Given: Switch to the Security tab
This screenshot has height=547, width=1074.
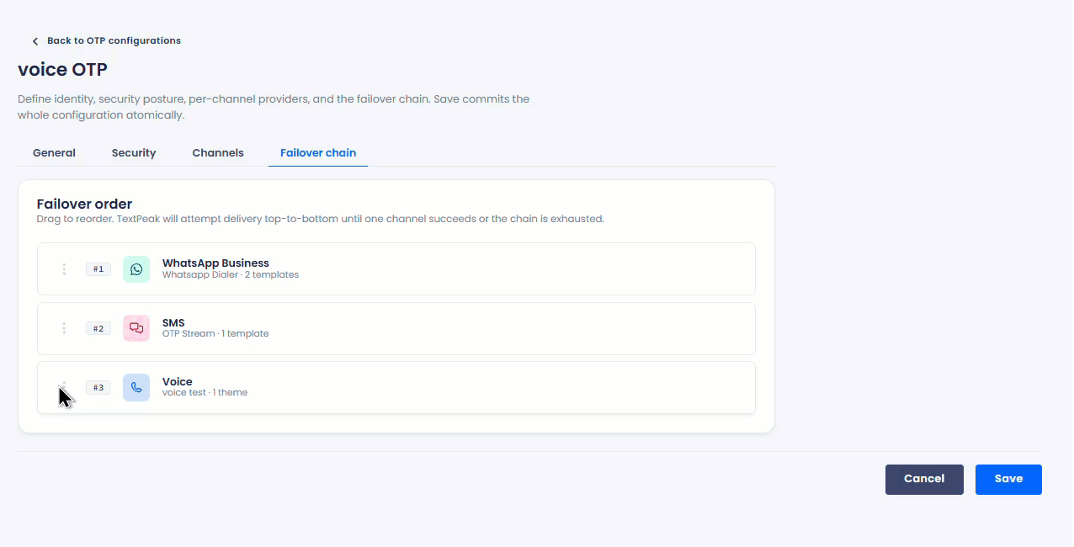Looking at the screenshot, I should 134,152.
